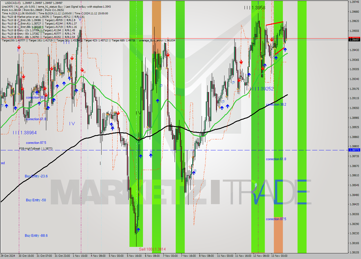Click the 1.39240 price axis label
The width and height of the screenshot is (361, 259).
click(x=354, y=79)
